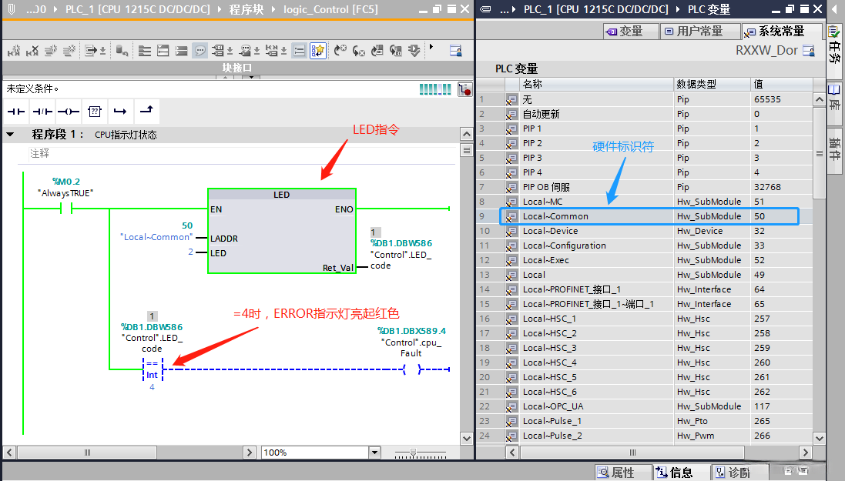Open dropdown next to reset start values
This screenshot has height=481, width=845.
(x=102, y=51)
